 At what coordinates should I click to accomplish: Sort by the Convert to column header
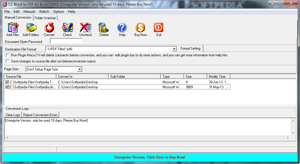82,77
